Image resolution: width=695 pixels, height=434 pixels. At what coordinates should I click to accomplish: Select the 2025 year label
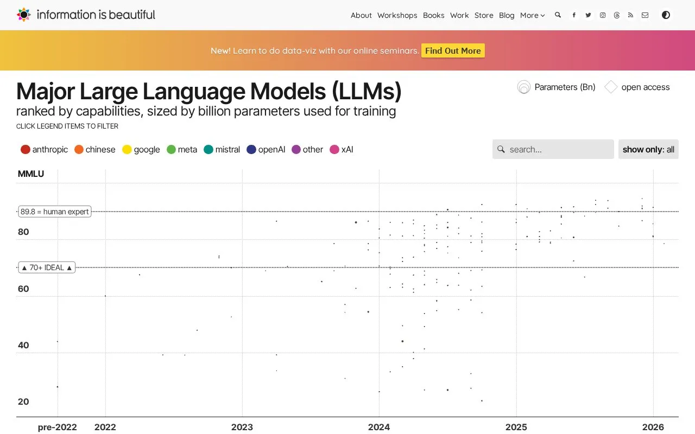click(x=516, y=427)
